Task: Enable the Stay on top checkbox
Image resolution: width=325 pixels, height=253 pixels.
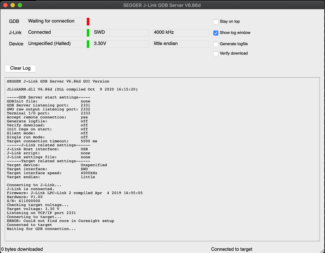Action: pos(216,22)
